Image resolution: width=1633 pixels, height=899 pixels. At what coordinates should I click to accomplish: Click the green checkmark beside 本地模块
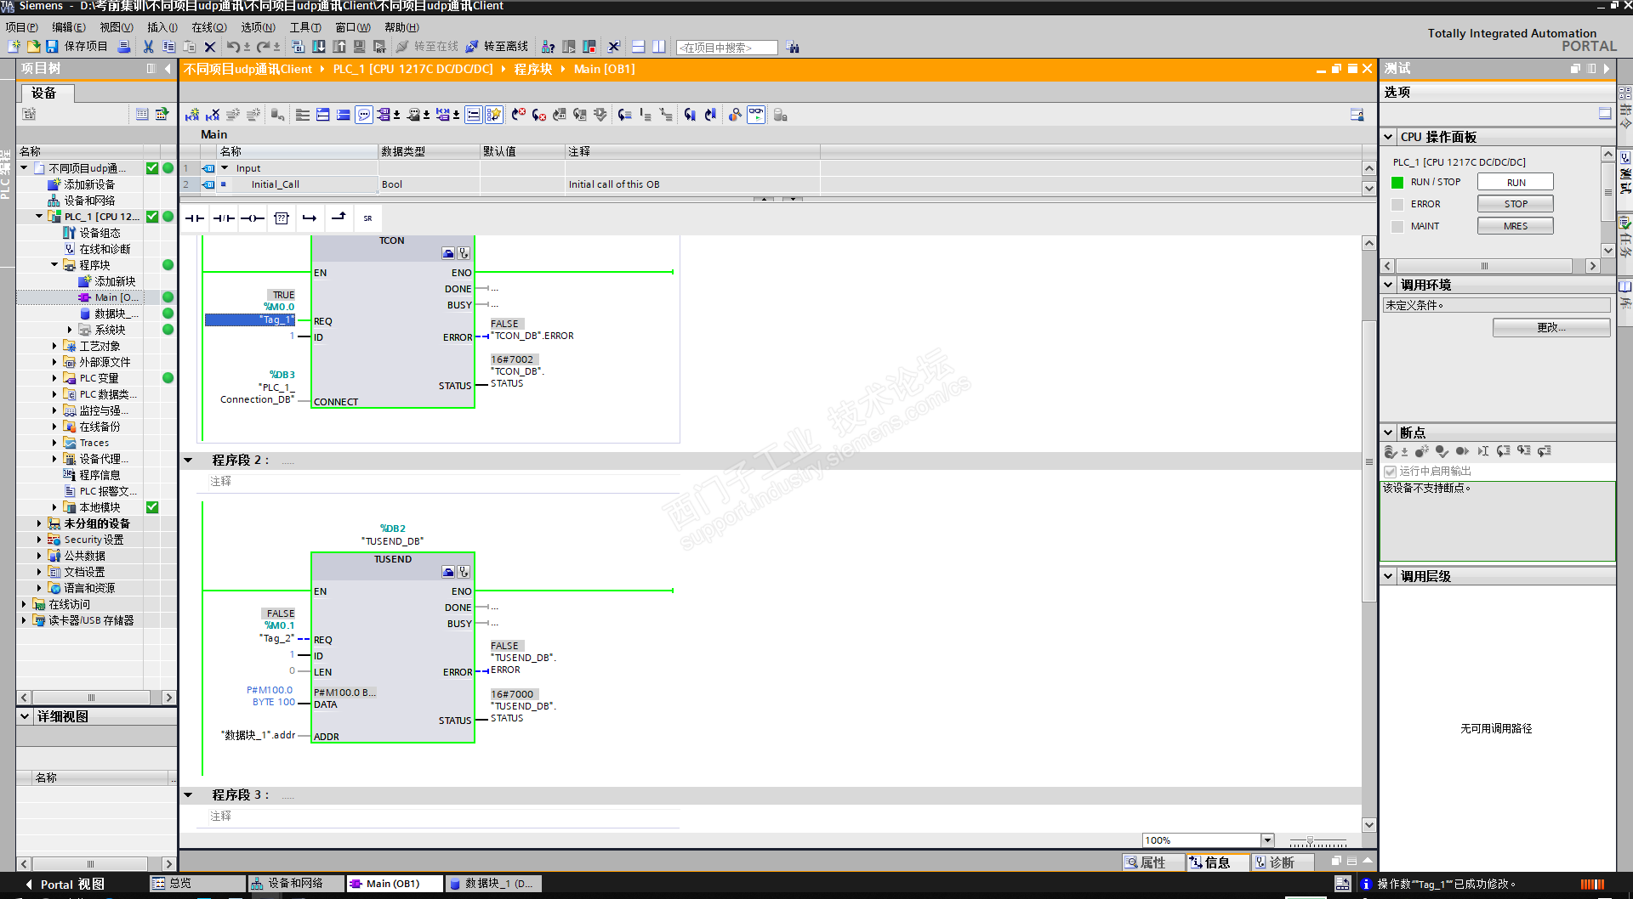(x=152, y=507)
